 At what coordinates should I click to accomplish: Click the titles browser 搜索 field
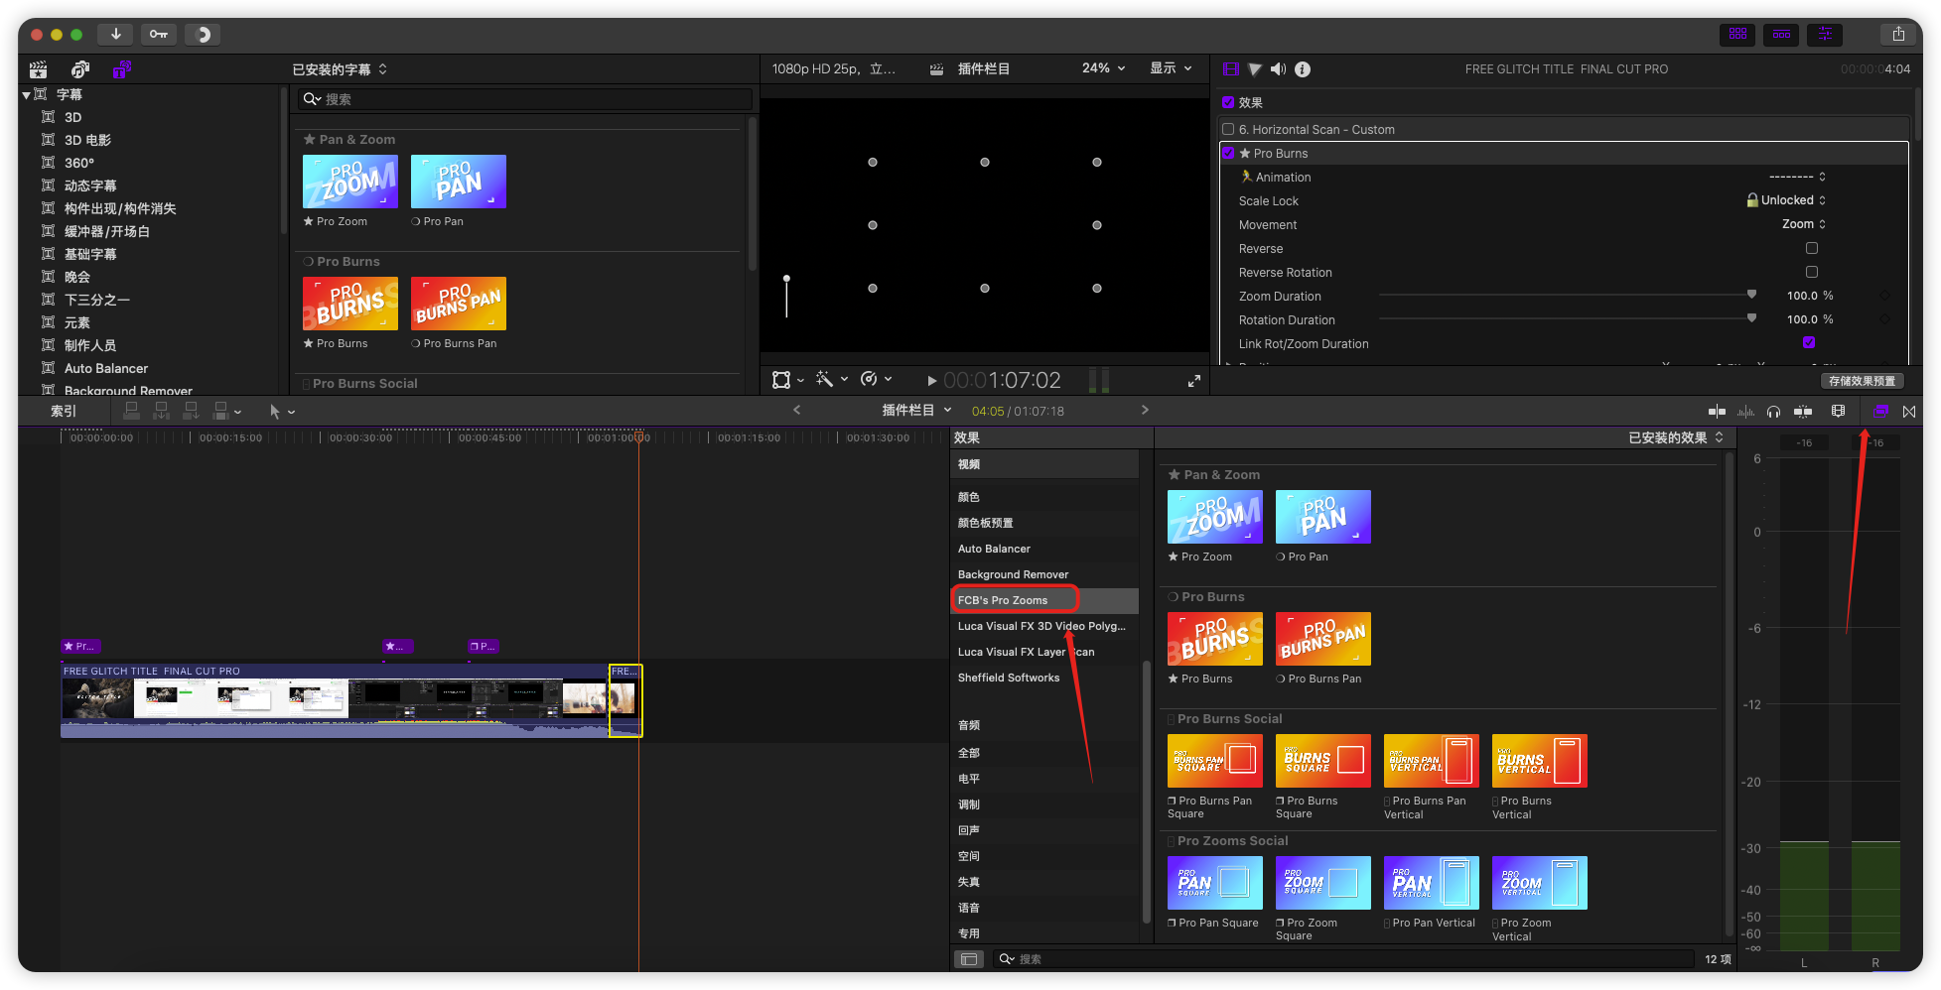[x=525, y=99]
